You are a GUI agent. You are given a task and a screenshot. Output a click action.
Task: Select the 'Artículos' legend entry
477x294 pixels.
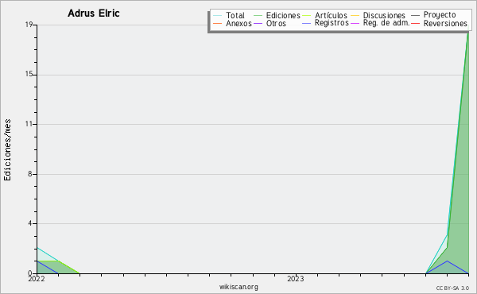point(331,15)
